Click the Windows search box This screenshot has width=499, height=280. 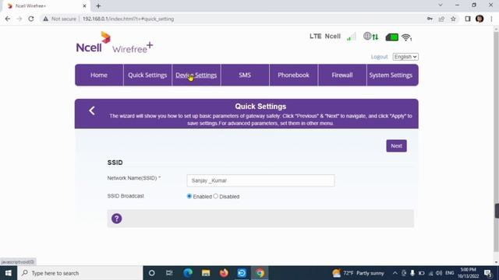[80, 273]
